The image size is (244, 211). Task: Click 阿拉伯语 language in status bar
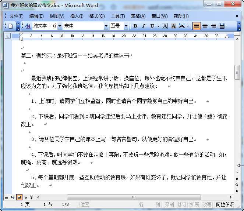(225, 204)
